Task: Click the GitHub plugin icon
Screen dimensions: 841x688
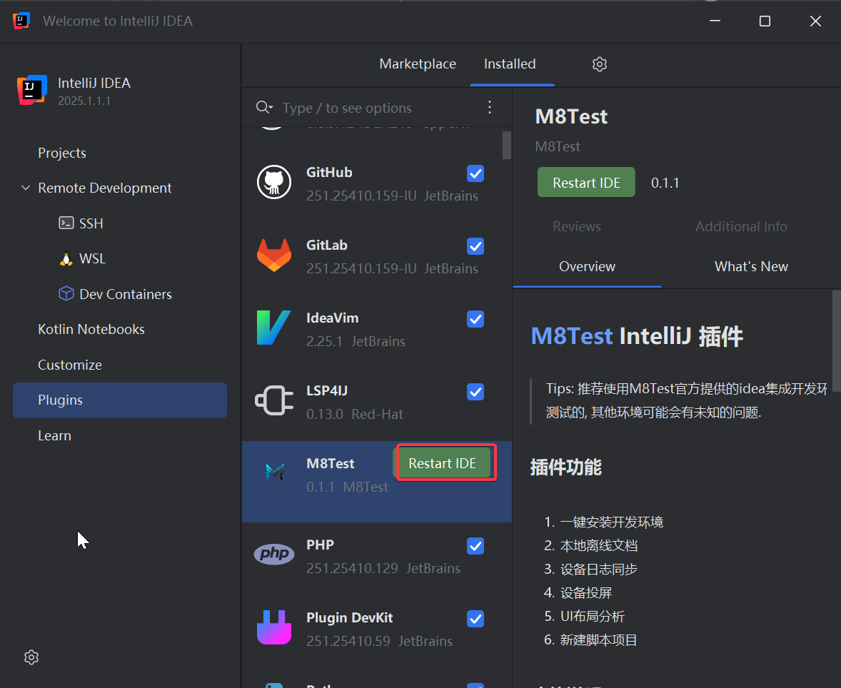Action: coord(273,182)
